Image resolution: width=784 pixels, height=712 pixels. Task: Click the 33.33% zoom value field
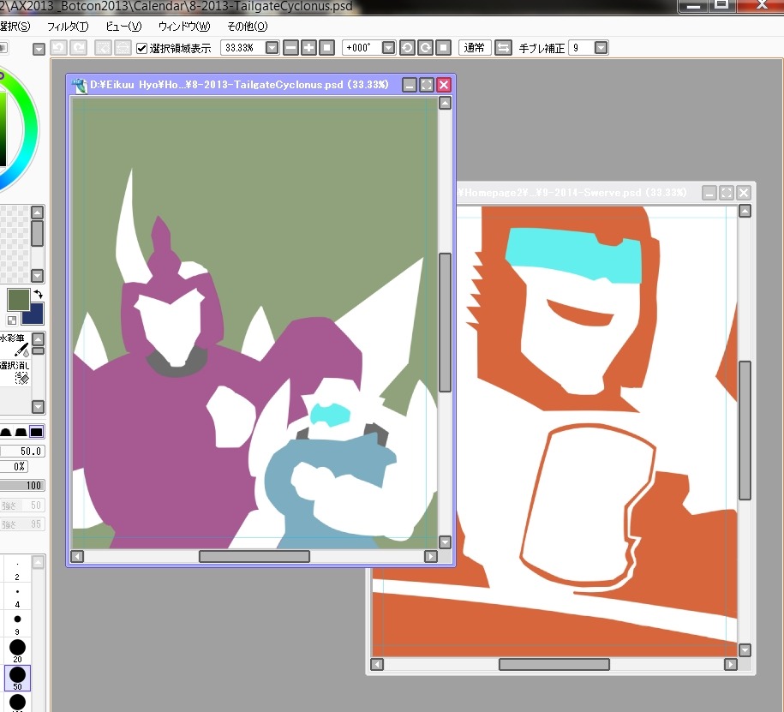click(242, 48)
